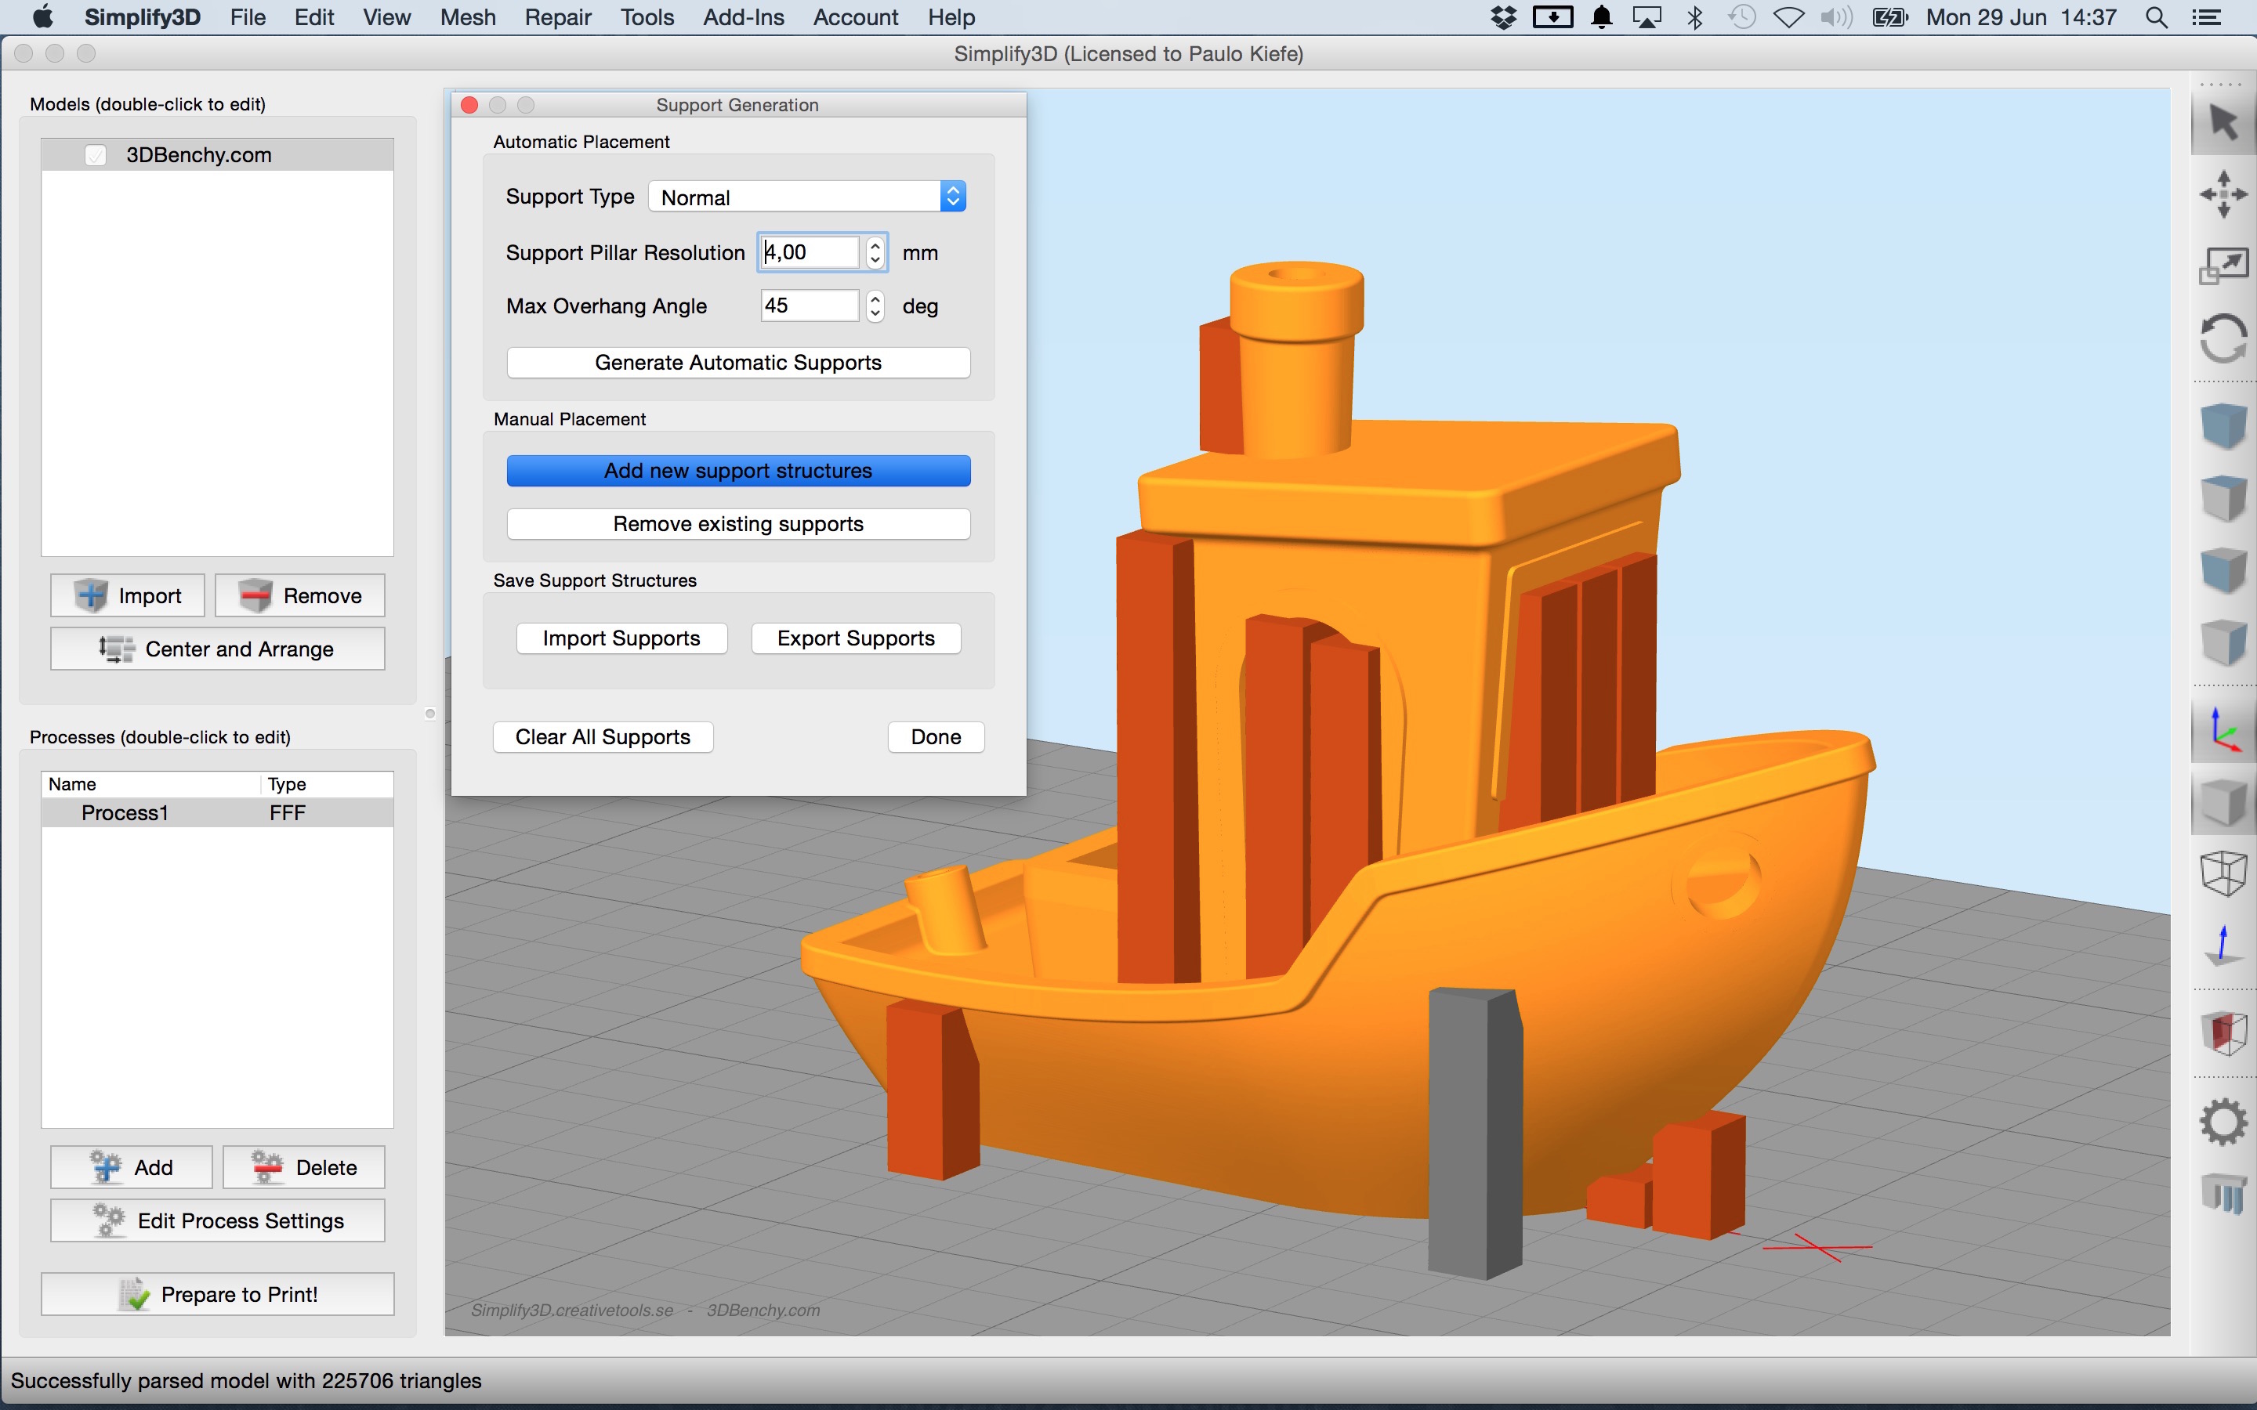
Task: Open the machine control panel gear
Action: pos(2223,1122)
